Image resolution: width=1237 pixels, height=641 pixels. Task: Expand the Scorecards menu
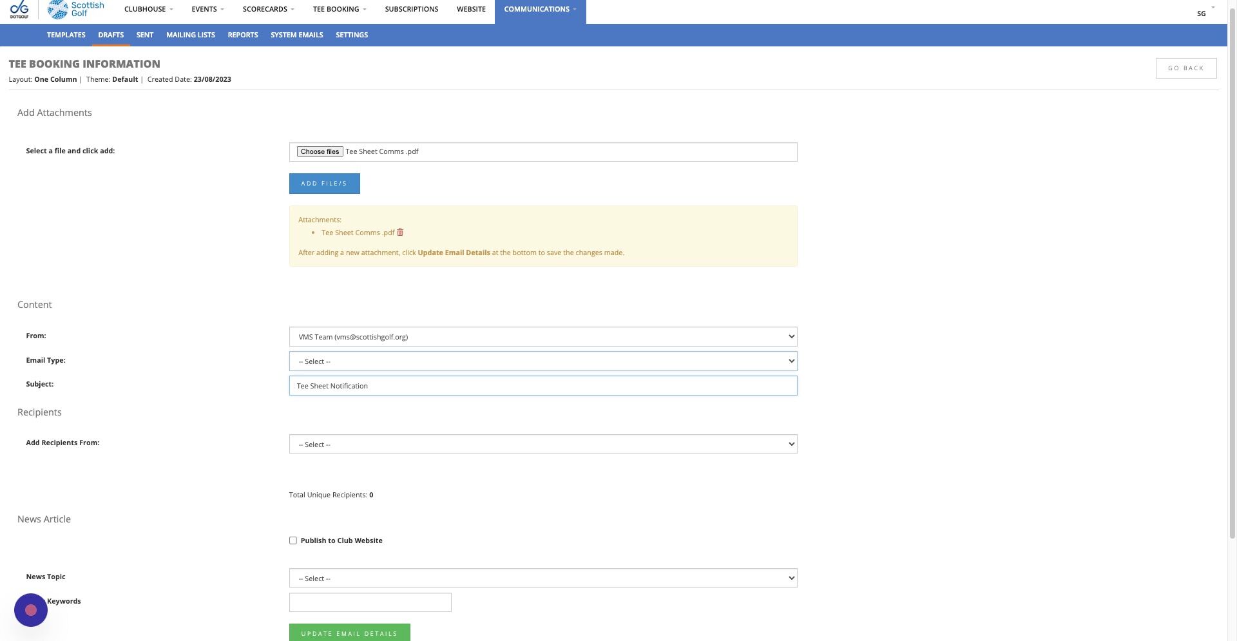(x=268, y=9)
